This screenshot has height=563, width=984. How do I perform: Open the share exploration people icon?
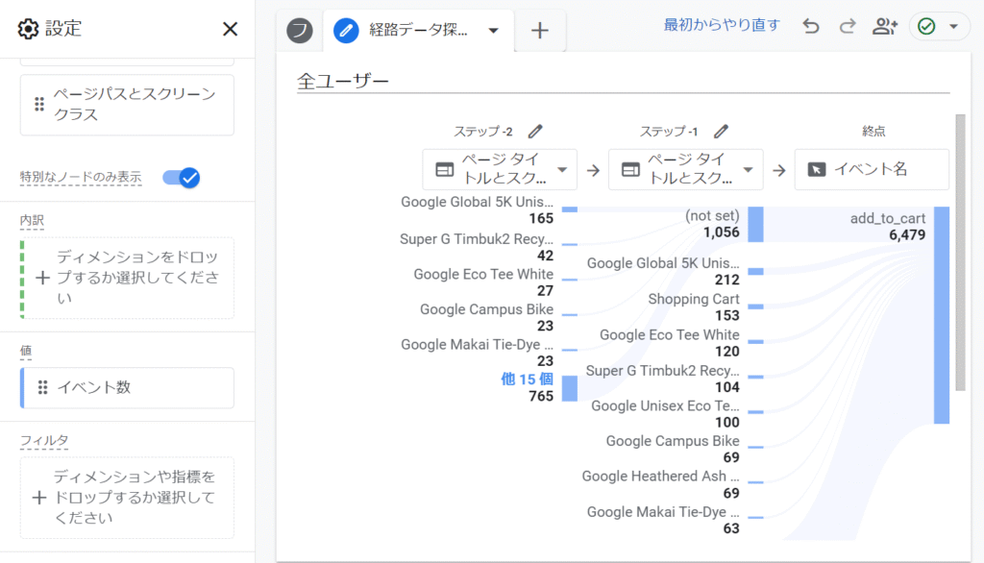coord(884,26)
